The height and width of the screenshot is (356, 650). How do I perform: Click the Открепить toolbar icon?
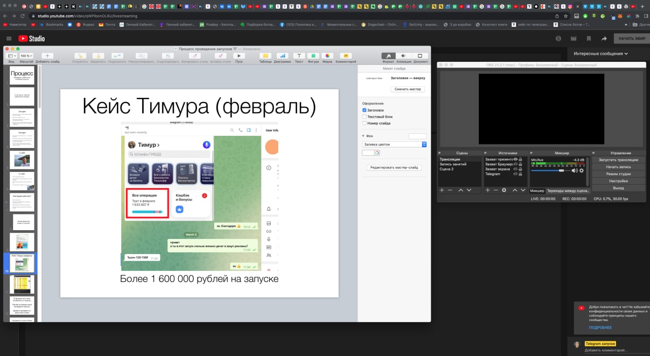80,56
